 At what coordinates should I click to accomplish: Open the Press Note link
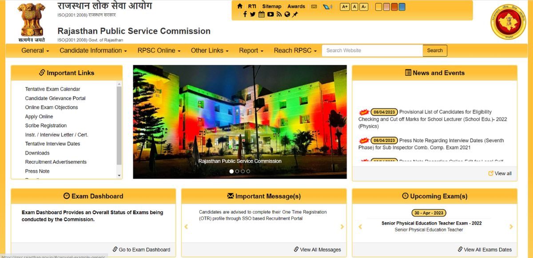(x=37, y=171)
